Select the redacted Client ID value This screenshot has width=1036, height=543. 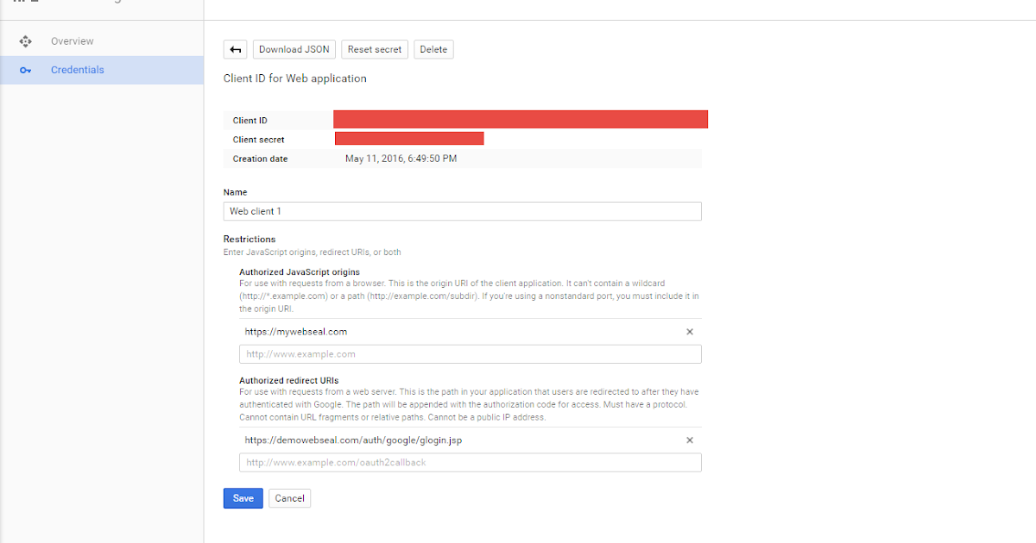[522, 119]
